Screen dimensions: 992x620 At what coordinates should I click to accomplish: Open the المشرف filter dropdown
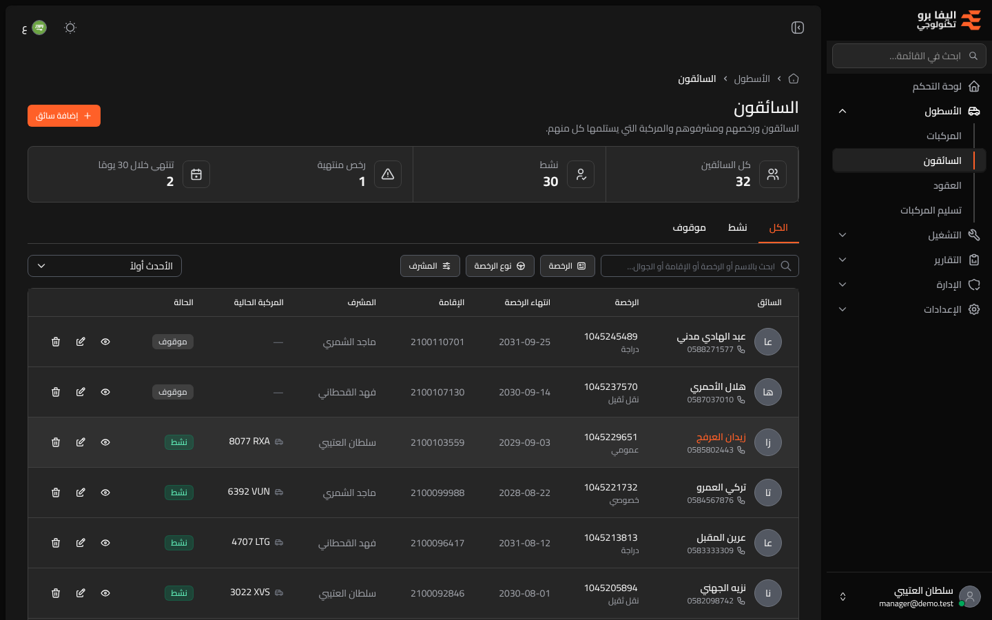[x=430, y=266]
